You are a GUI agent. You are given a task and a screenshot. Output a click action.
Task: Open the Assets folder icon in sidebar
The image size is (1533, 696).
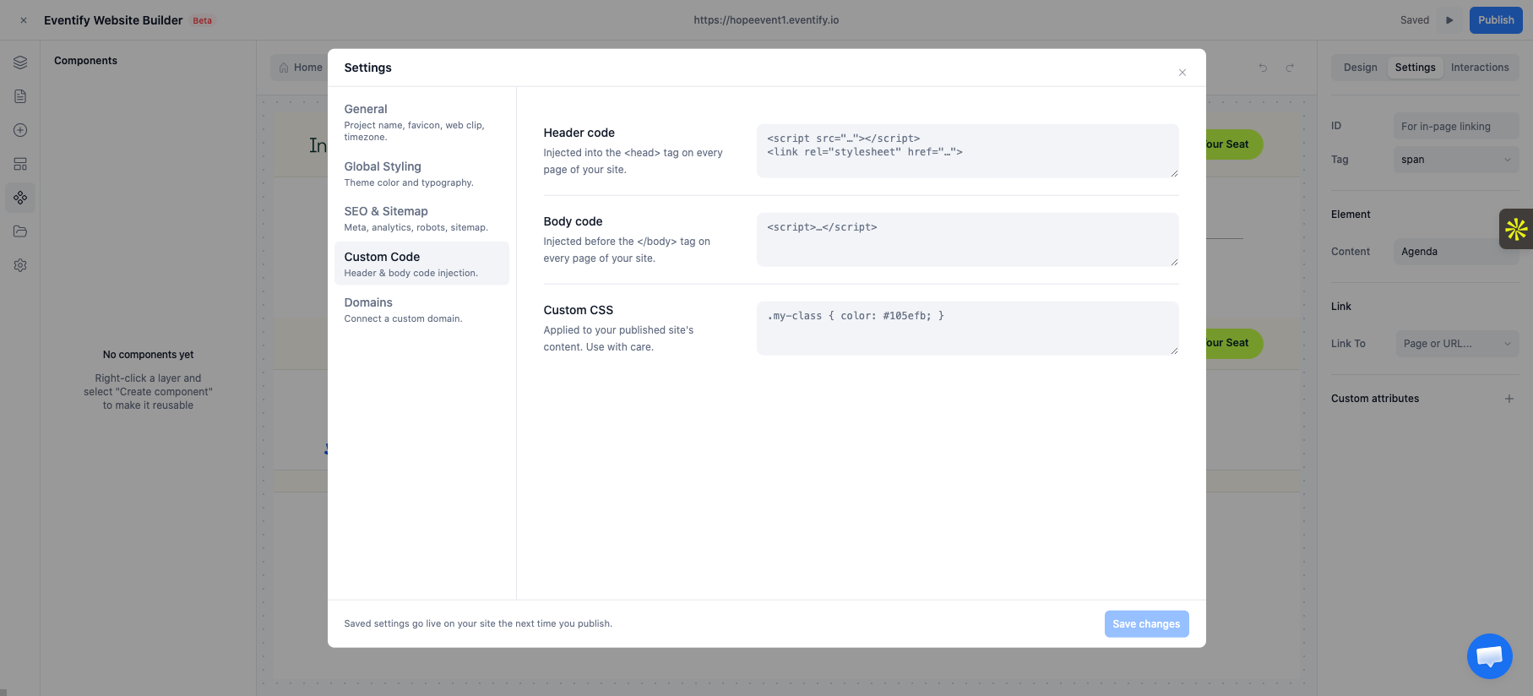(20, 231)
